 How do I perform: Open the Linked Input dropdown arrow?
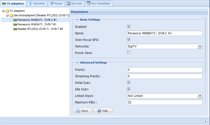(200, 96)
